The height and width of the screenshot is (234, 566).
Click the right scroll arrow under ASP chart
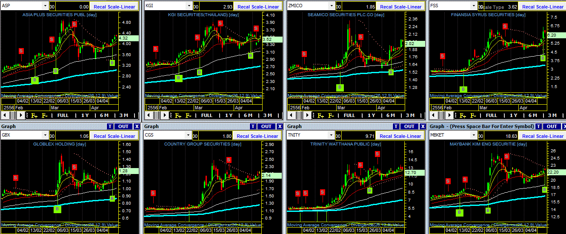pyautogui.click(x=21, y=115)
